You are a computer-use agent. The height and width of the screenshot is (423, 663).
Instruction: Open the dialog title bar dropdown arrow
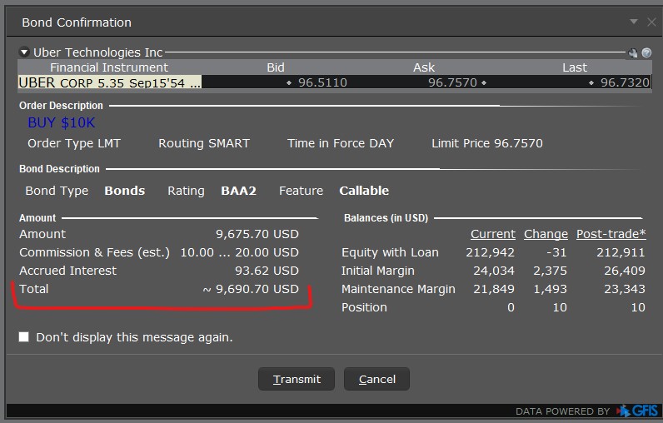click(633, 22)
